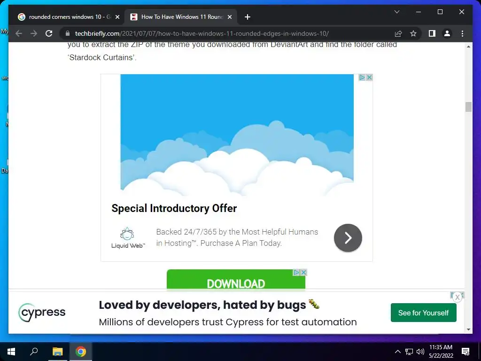The image size is (481, 361).
Task: Go back to the previous page
Action: (19, 33)
